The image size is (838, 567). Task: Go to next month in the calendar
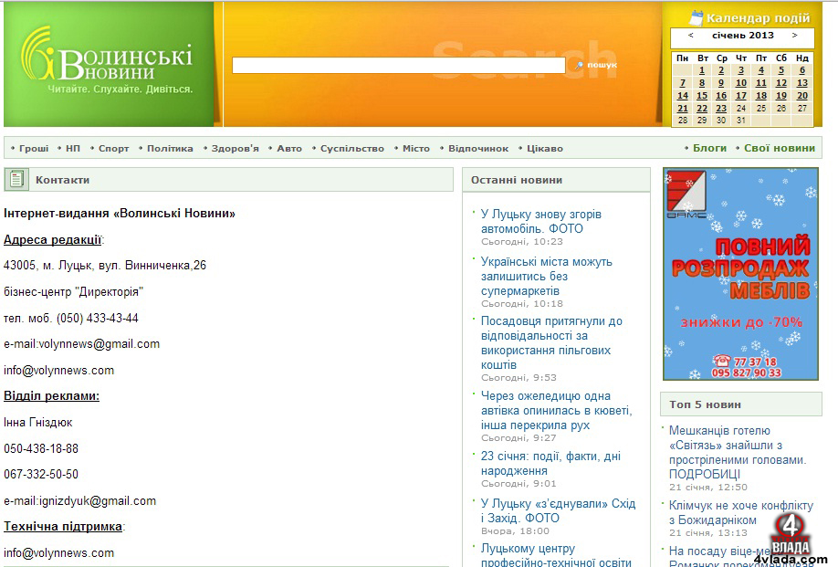point(795,36)
